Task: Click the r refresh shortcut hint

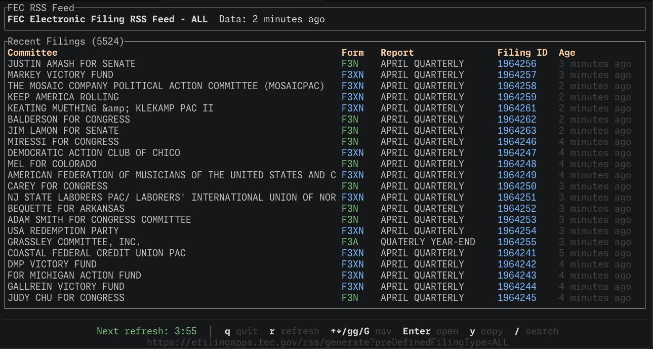Action: pos(294,331)
